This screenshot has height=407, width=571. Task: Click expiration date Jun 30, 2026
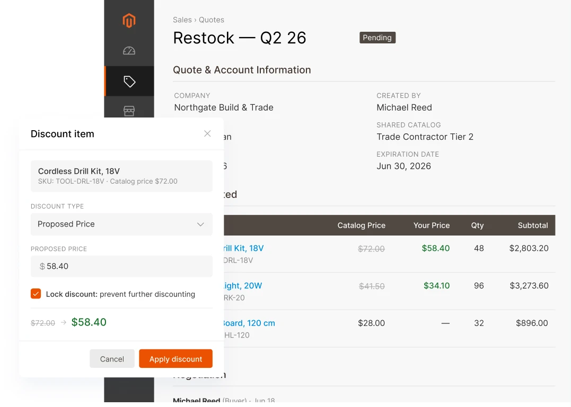pyautogui.click(x=403, y=166)
